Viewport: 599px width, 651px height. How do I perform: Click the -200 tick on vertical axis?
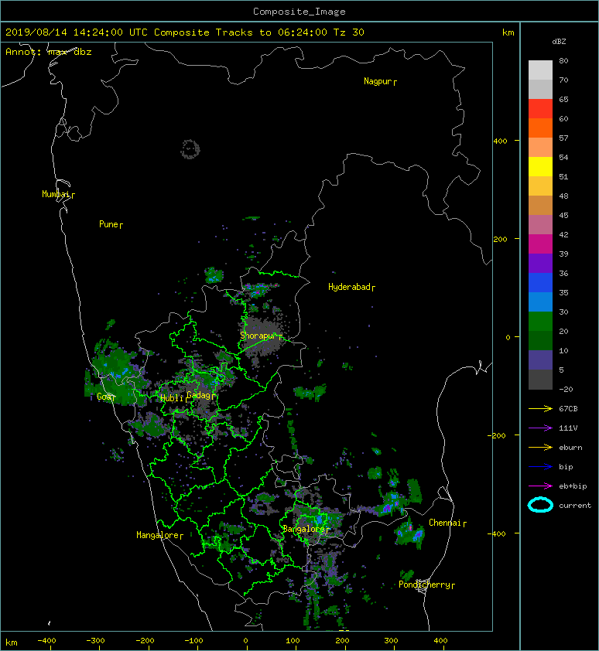coord(497,435)
